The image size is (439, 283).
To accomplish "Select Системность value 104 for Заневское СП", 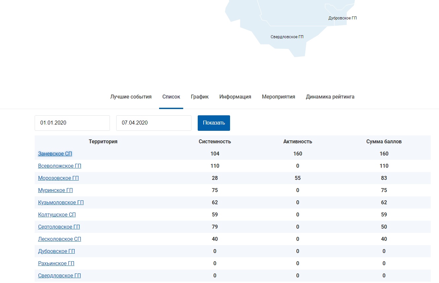I will click(x=215, y=154).
